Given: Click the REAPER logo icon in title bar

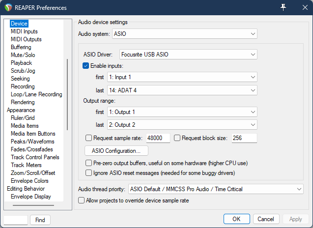Looking at the screenshot, I should click(x=8, y=8).
